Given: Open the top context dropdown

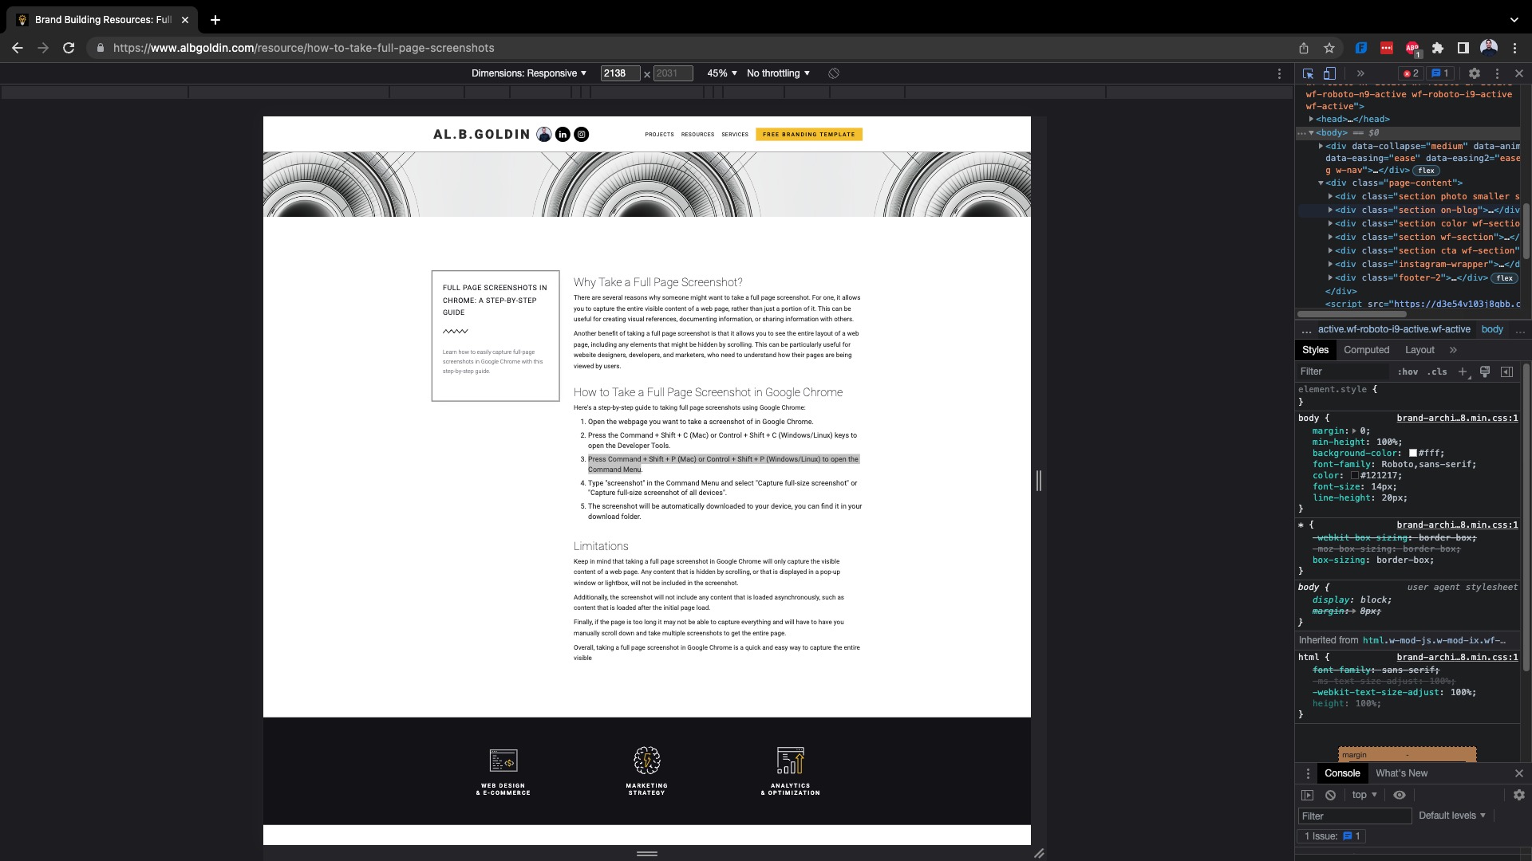Looking at the screenshot, I should pyautogui.click(x=1364, y=795).
